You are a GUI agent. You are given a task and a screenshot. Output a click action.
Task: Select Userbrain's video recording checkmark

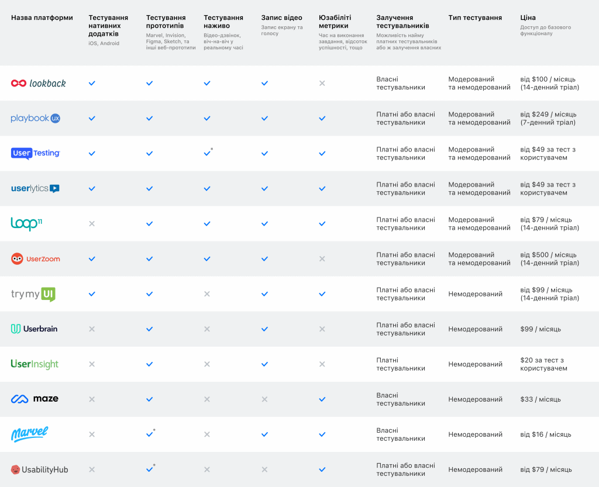[264, 329]
